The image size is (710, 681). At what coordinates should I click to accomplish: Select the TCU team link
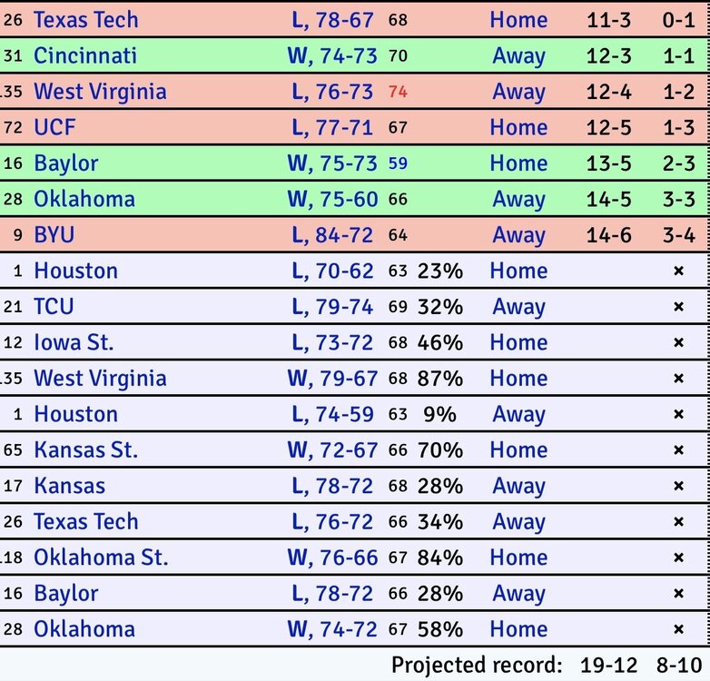54,307
